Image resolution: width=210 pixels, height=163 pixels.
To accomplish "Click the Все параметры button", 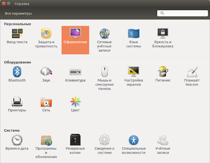I will [18, 13].
